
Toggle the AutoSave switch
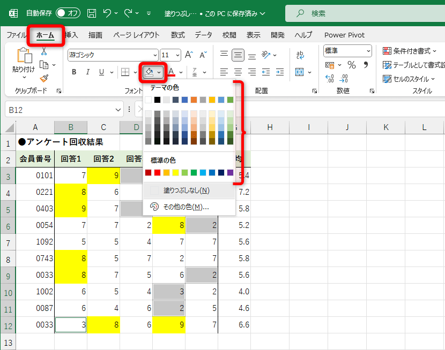pyautogui.click(x=68, y=13)
